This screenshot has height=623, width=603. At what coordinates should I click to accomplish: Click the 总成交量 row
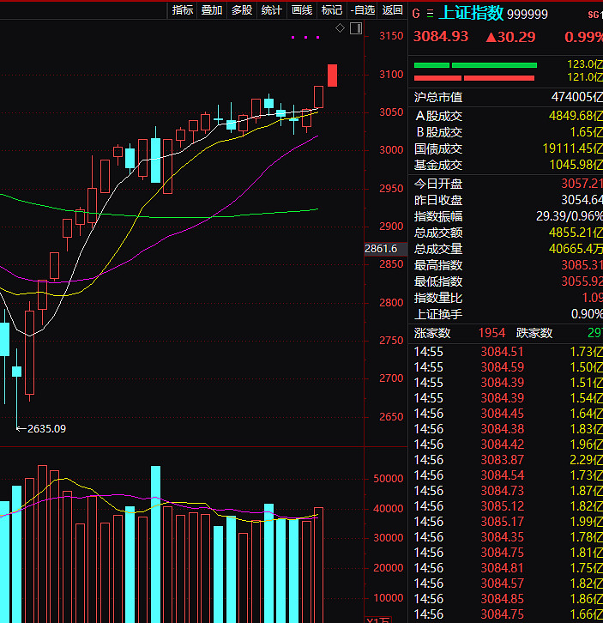(508, 249)
